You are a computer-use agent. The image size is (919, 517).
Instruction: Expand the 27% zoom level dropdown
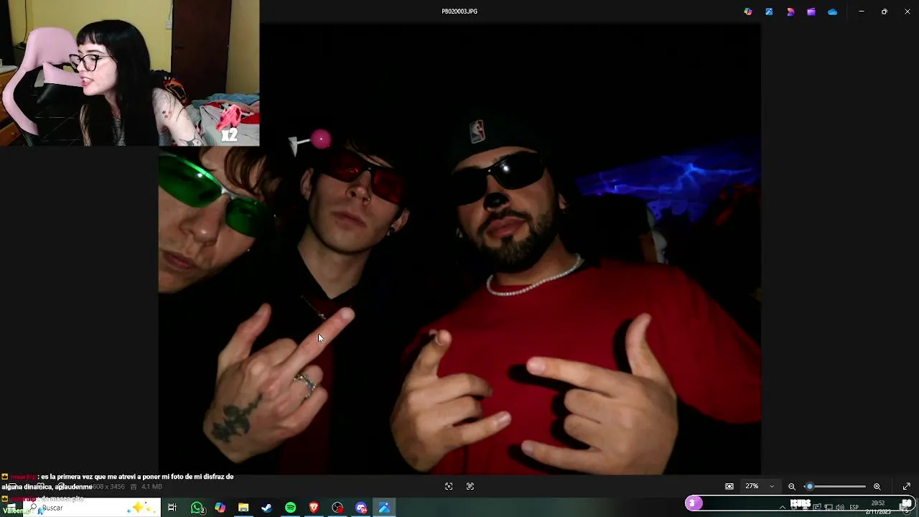coord(760,486)
